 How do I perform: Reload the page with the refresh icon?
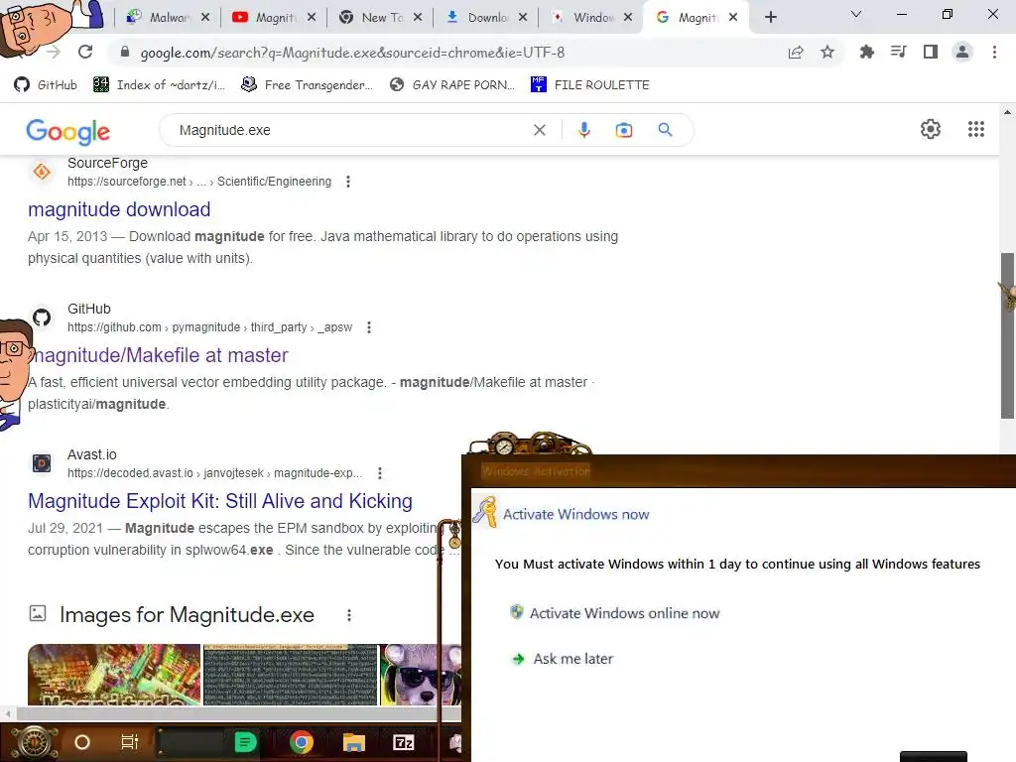[85, 52]
